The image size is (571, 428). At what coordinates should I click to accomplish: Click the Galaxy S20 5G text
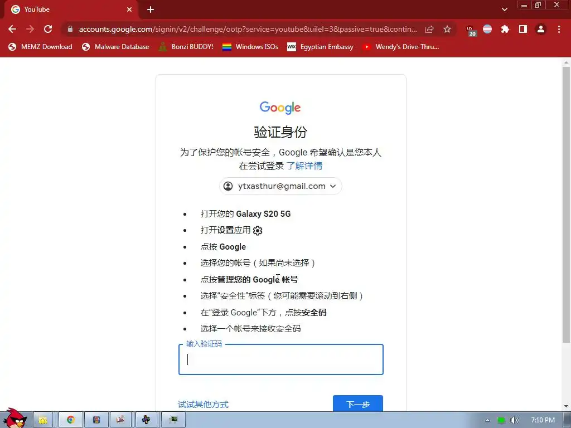263,214
